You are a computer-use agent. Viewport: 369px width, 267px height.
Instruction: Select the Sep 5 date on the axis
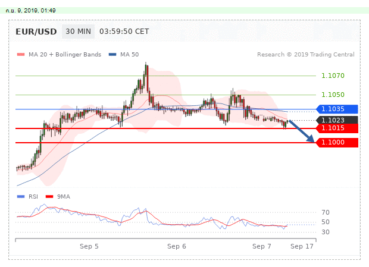89,246
